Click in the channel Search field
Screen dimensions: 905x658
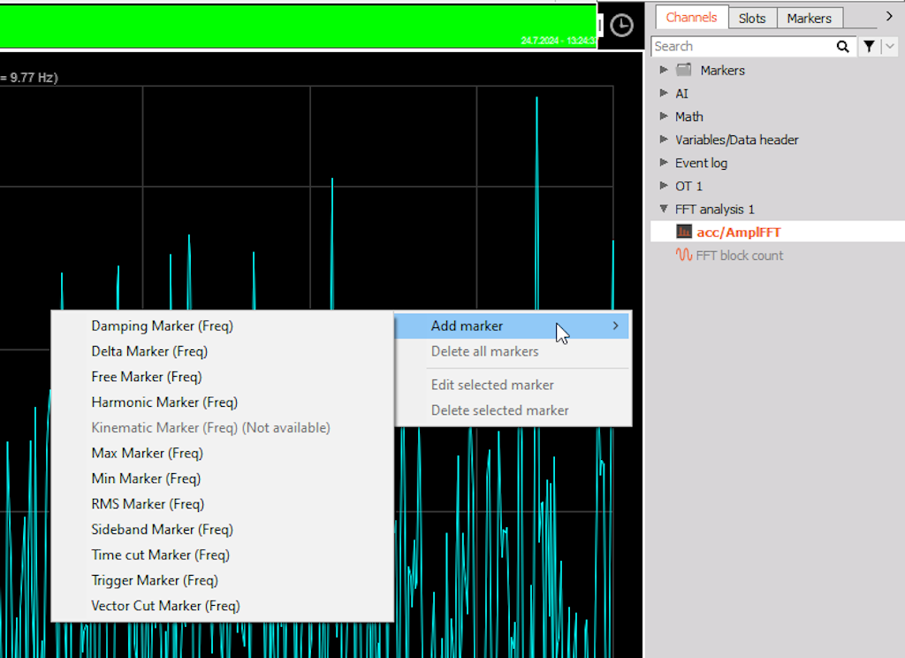click(743, 46)
